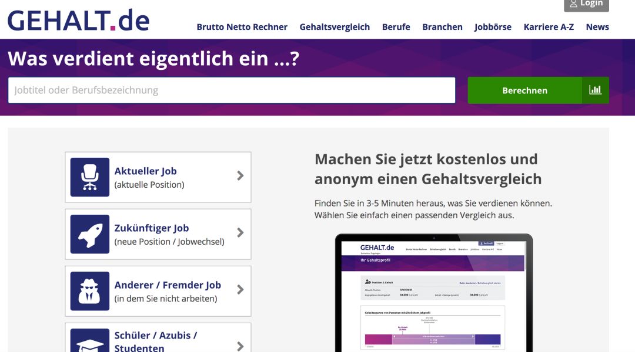This screenshot has height=352, width=635.
Task: Open the Jobbörse navigation item
Action: 493,27
